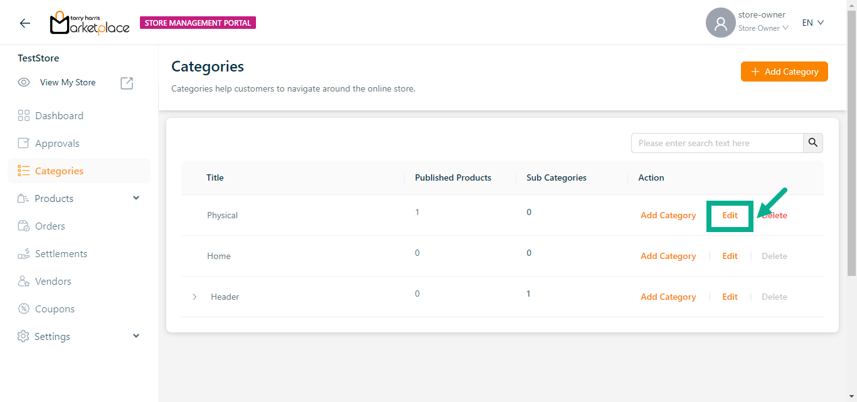Viewport: 857px width, 402px height.
Task: Click Add Category for Home row
Action: 668,257
